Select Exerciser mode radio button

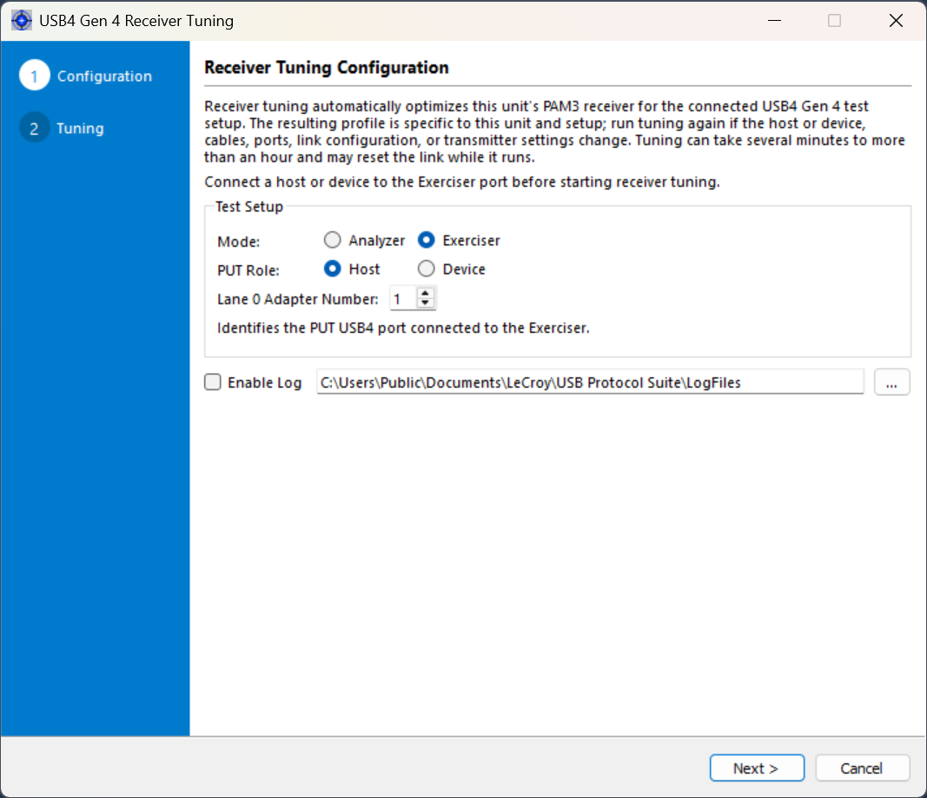coord(427,240)
